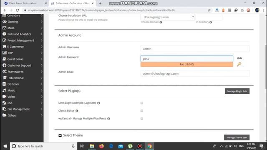Click the ERP chart icon
Viewport: 267px width, 150px height.
(x=5, y=53)
